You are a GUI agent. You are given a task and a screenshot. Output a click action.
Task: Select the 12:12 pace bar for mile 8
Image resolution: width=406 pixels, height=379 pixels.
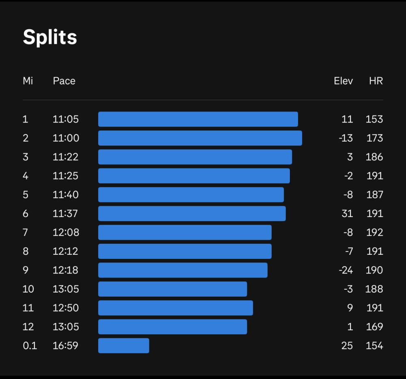pyautogui.click(x=185, y=251)
